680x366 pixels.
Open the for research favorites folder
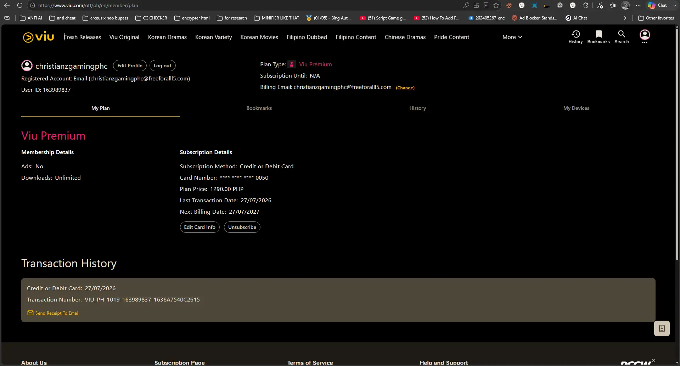[x=232, y=18]
